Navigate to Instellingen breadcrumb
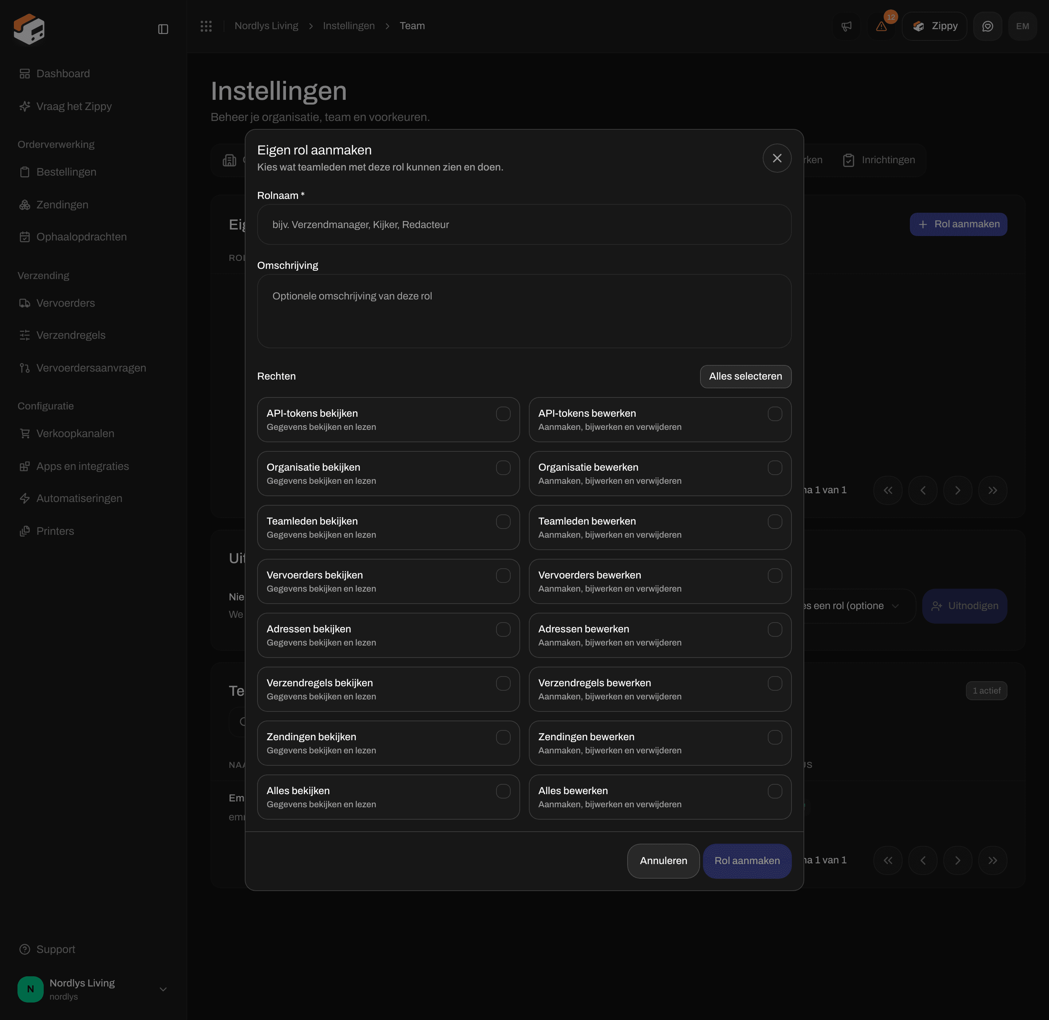The height and width of the screenshot is (1020, 1049). click(x=349, y=26)
